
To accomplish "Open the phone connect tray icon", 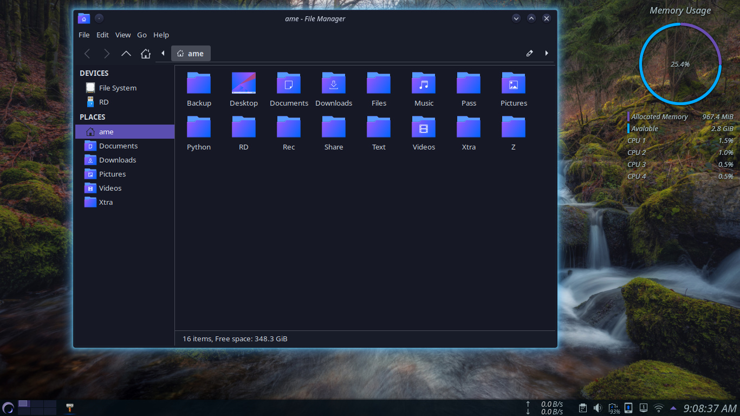I will click(628, 407).
